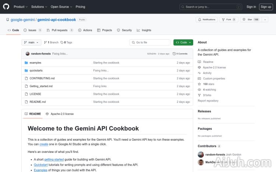View the 0 Tags link
Screen dimensions: 276x172
(66, 42)
